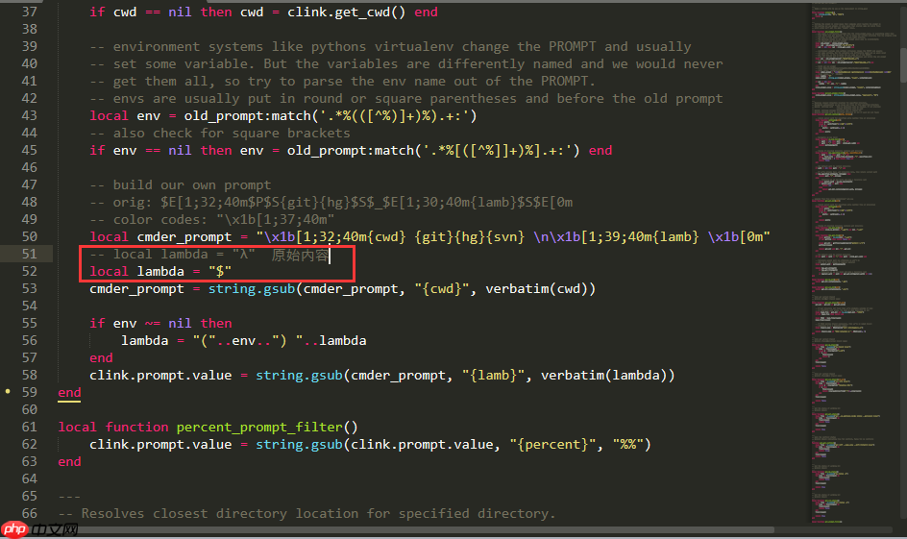Click line number 43 in the gutter
This screenshot has width=907, height=539.
coord(30,115)
